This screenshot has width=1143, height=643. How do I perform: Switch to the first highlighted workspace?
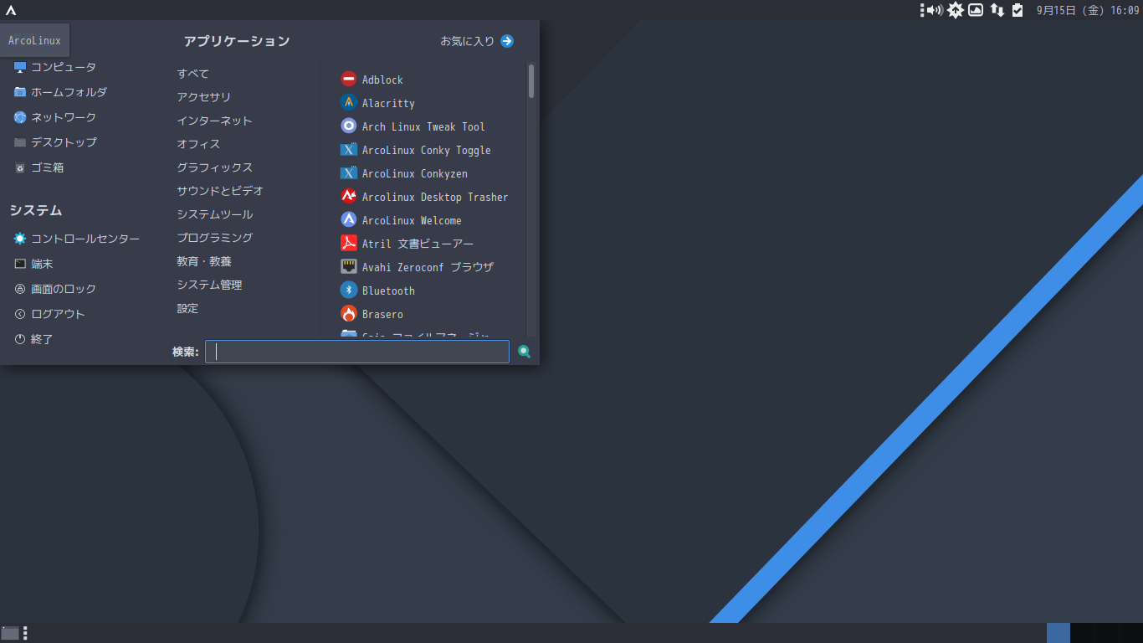(1058, 633)
